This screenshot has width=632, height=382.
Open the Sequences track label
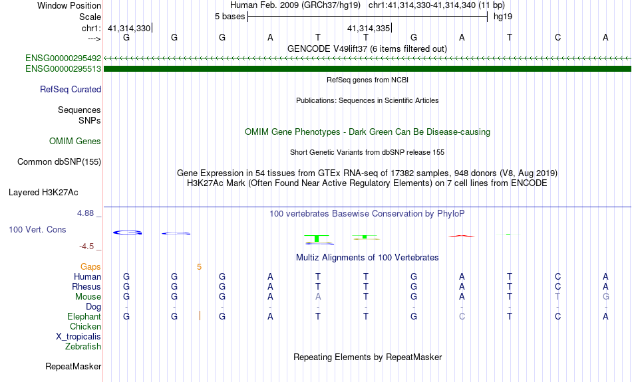(x=79, y=110)
